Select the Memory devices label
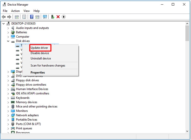The height and width of the screenshot is (140, 191). [26, 102]
